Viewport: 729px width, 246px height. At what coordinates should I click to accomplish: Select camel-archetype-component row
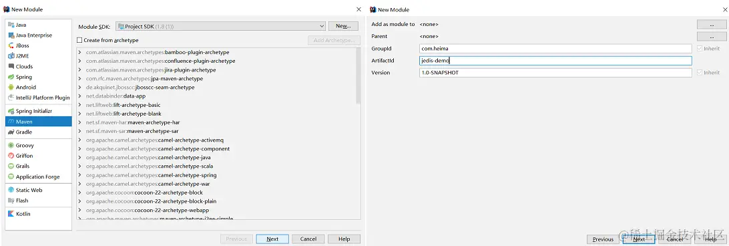pyautogui.click(x=216, y=148)
